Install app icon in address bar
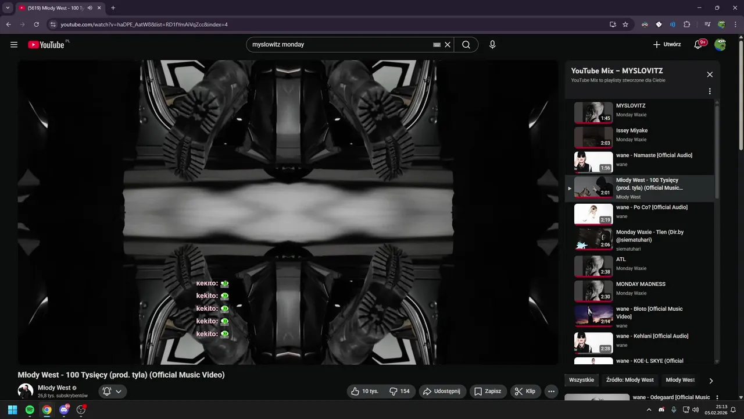The width and height of the screenshot is (744, 419). coord(613,24)
